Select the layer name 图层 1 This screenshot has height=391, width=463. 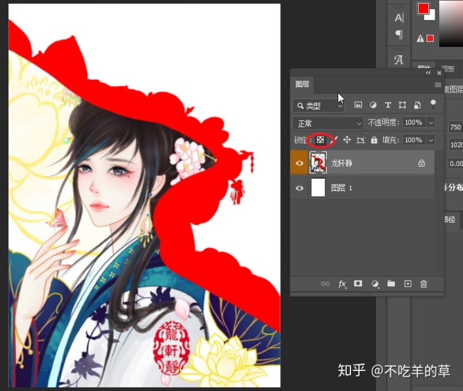tap(341, 188)
